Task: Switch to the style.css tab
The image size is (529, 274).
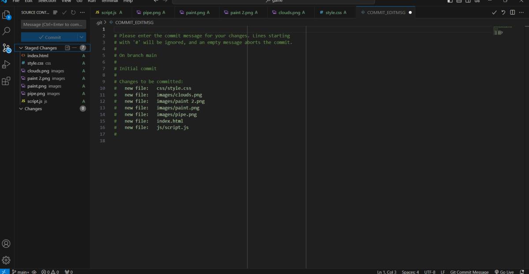Action: pyautogui.click(x=335, y=12)
